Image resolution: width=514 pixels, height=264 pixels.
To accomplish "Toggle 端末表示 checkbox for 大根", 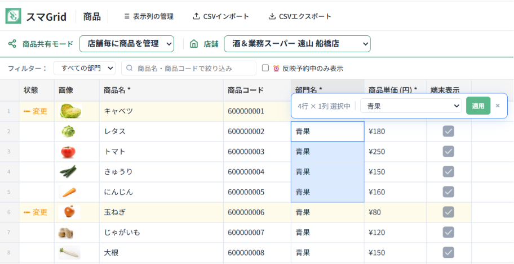I will coord(449,253).
